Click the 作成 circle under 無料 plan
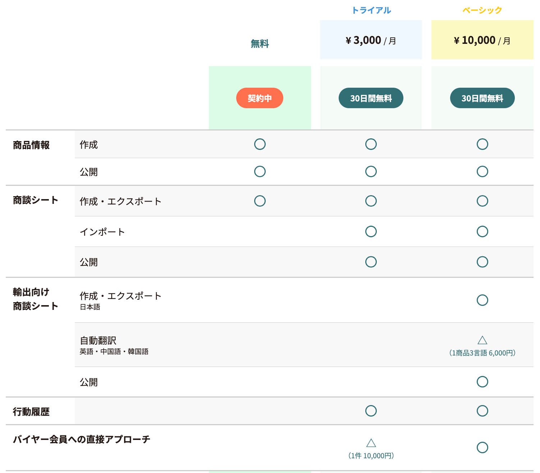Viewport: 540px width, 473px height. [260, 144]
